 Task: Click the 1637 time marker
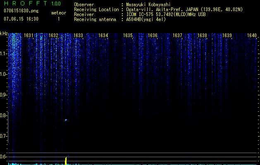click(177, 35)
